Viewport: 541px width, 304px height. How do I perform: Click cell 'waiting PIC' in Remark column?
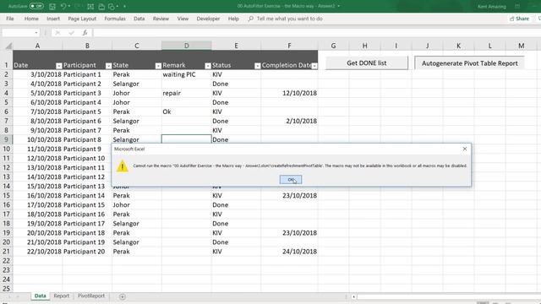[186, 74]
